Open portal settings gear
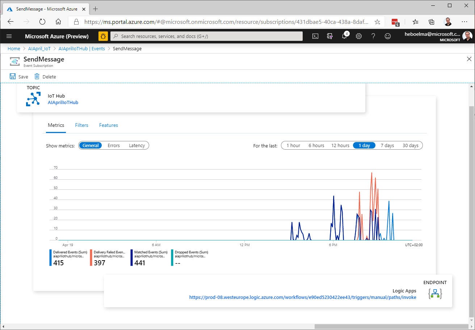 pyautogui.click(x=359, y=36)
